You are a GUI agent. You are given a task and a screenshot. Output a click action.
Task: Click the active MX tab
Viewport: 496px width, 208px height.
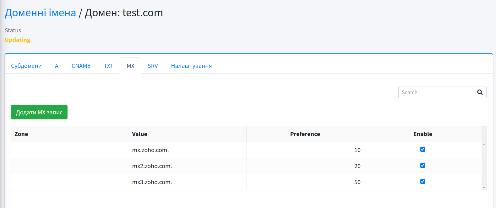click(x=130, y=66)
